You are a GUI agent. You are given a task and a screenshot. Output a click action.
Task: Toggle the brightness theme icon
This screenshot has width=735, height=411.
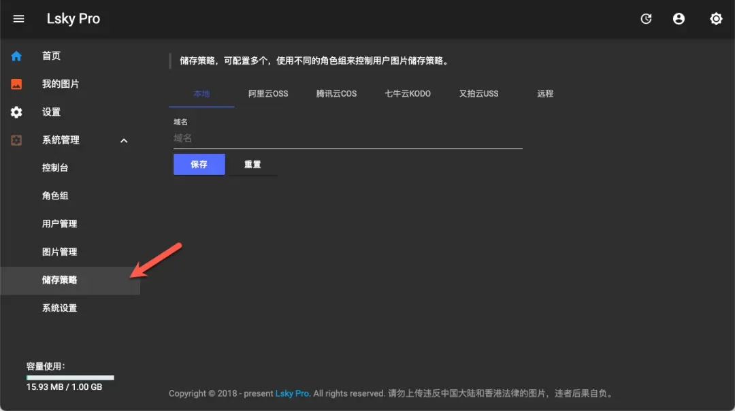coord(716,19)
